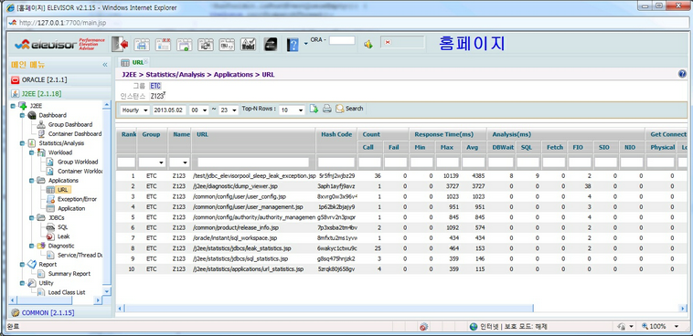Click the Hold toolbar icon
Image resolution: width=693 pixels, height=336 pixels.
tap(248, 44)
